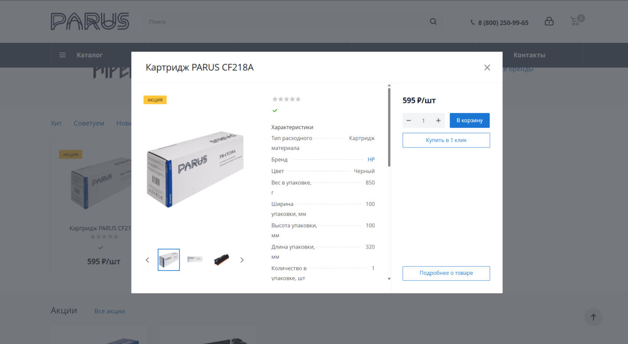Show previous product image thumbnail

(147, 260)
